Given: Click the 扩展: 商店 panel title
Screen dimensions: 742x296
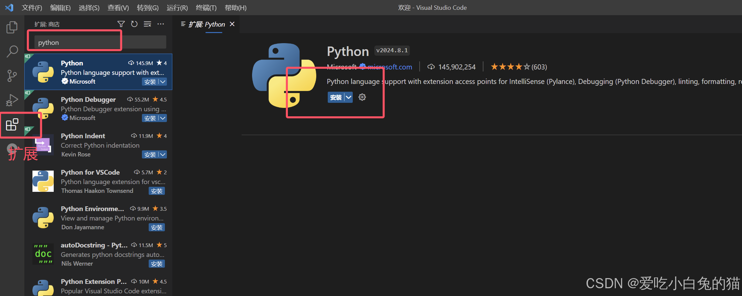Looking at the screenshot, I should click(47, 24).
